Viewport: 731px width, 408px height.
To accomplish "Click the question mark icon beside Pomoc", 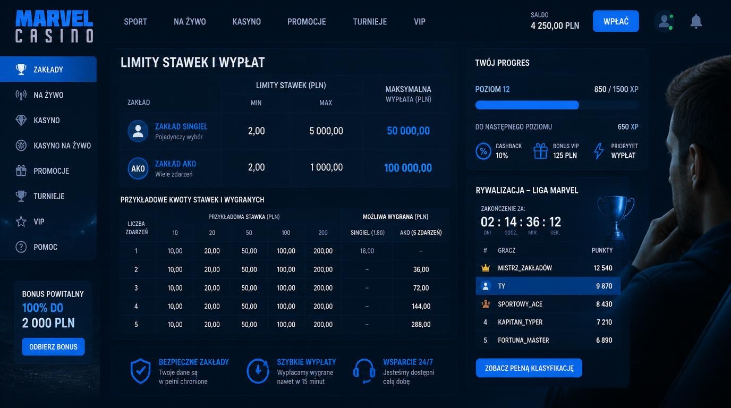I will [x=21, y=247].
